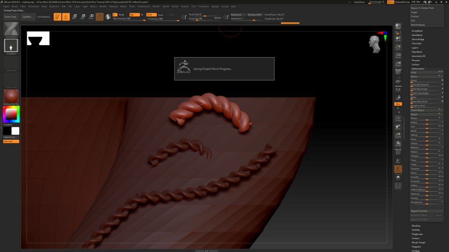Click the Frame view icon
Viewport: 449px width, 252px height.
pos(398,119)
